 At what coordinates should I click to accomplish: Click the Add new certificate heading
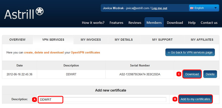[x=110, y=90]
